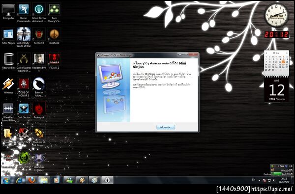Select WavePad Sound Editor desktop shortcut
The width and height of the screenshot is (295, 194).
click(x=8, y=112)
